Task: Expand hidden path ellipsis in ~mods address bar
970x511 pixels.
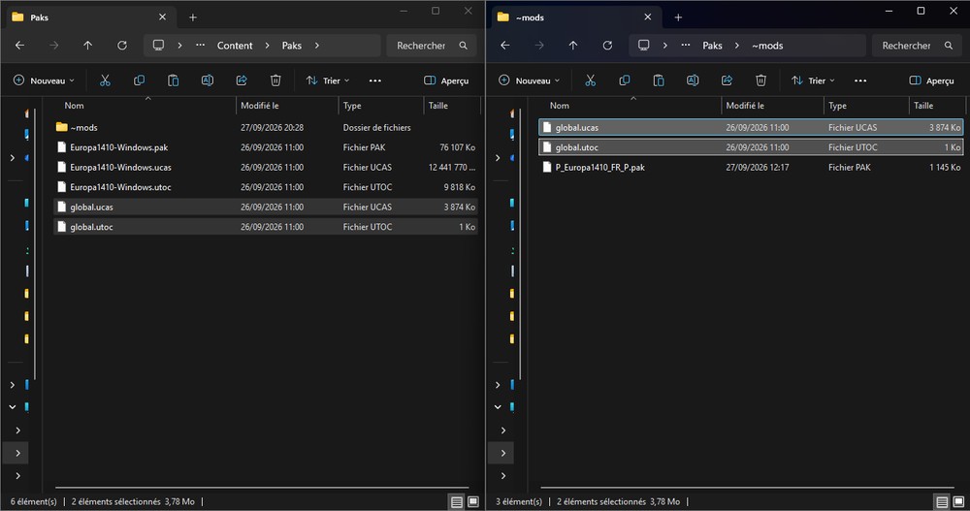Action: [686, 46]
